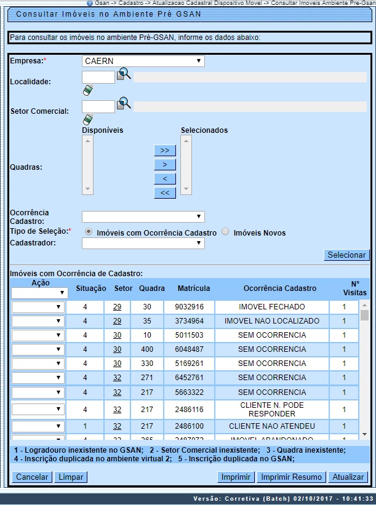Select the Imóveis Novos radio option
The width and height of the screenshot is (376, 505).
coord(226,232)
